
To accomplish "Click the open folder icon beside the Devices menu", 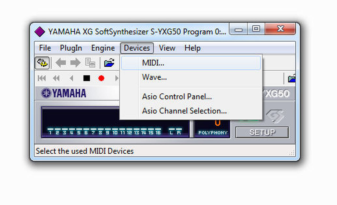I will (109, 63).
